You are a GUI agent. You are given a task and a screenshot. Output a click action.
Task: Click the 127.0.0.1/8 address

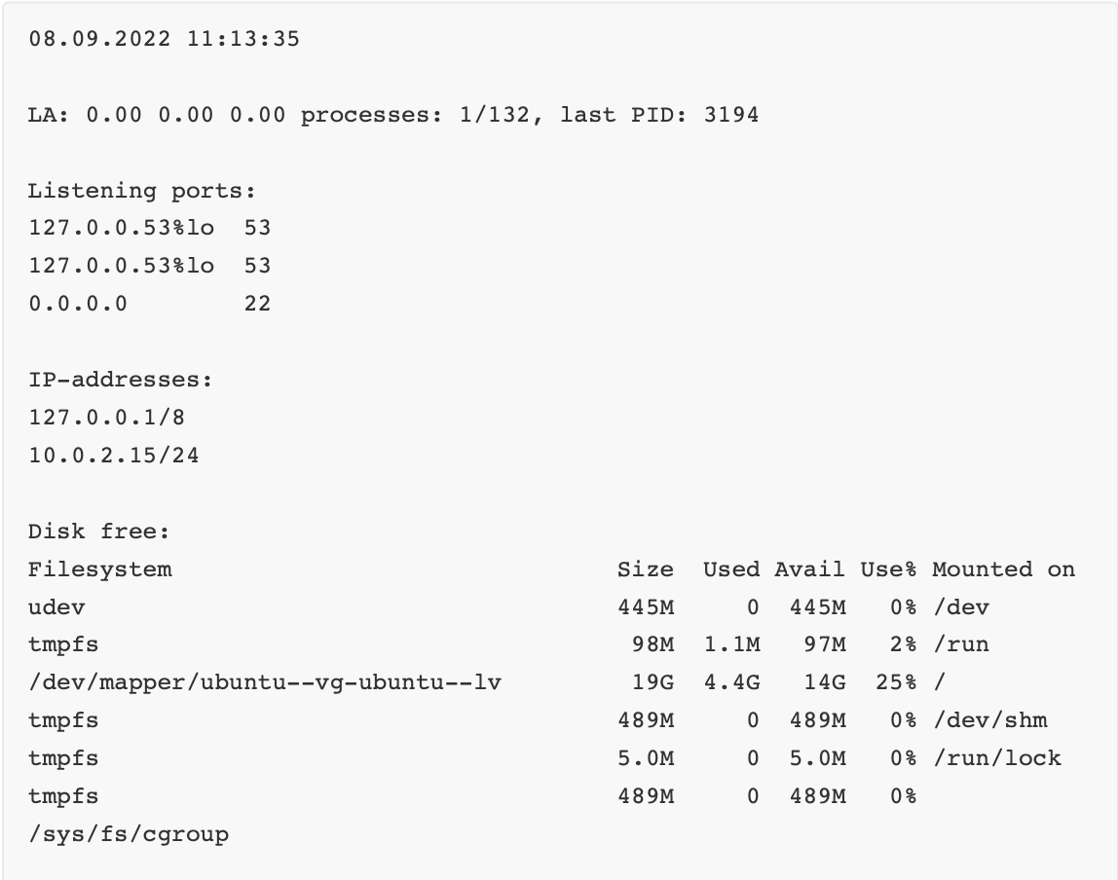(106, 418)
